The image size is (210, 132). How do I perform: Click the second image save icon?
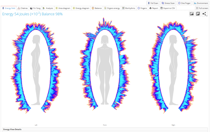(198, 14)
